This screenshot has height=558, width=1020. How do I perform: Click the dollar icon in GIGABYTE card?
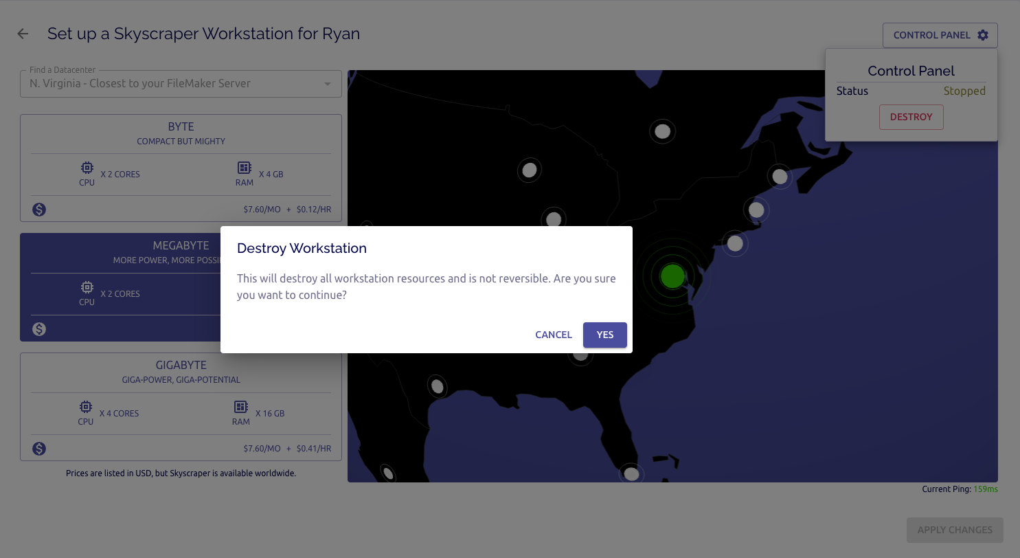[39, 448]
